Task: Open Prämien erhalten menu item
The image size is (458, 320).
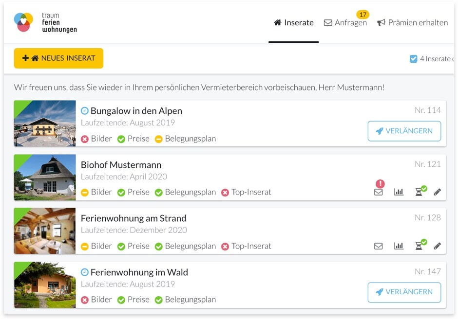Action: pos(412,23)
